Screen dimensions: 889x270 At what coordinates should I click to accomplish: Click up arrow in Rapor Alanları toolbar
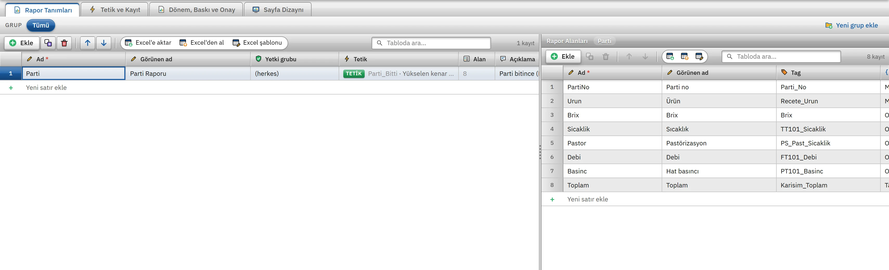pos(629,57)
